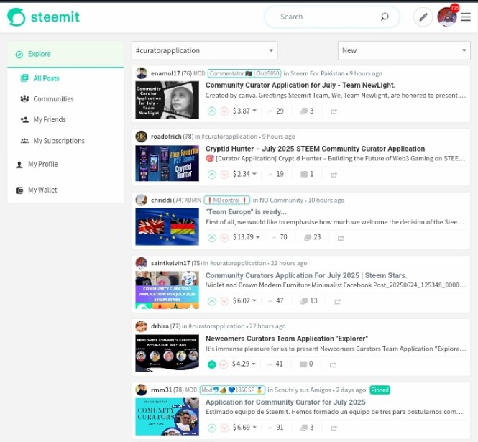Screen dimensions: 478x442
Task: Open saintkelvin17's avatar picture
Action: 141,263
